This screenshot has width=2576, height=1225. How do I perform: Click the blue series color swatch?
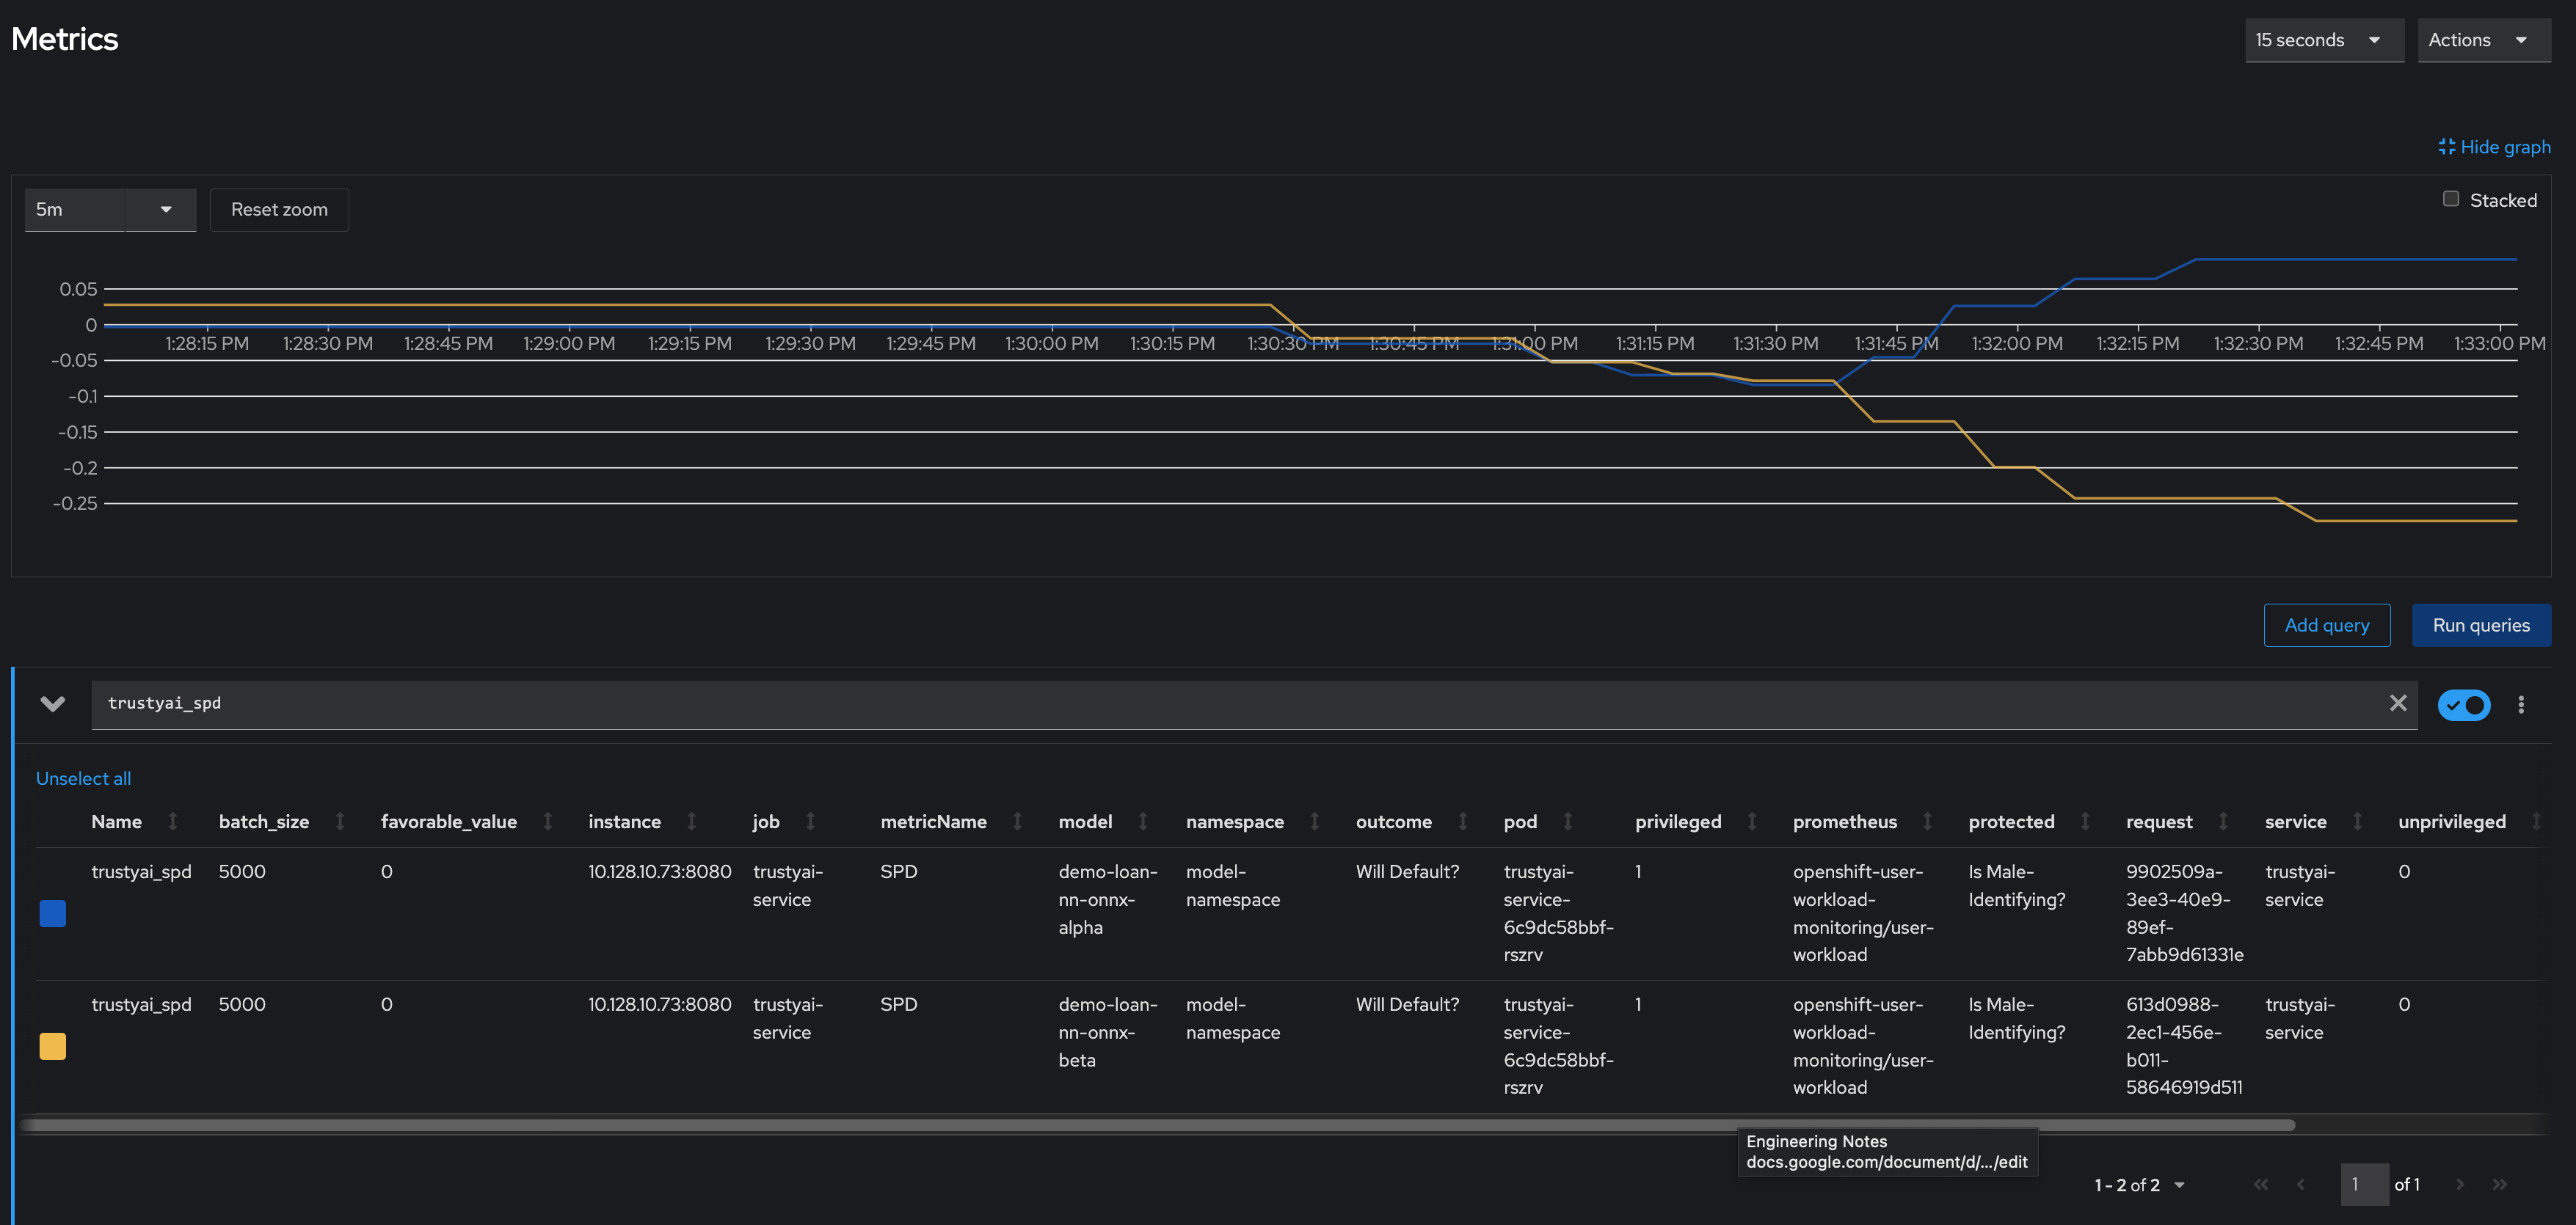tap(53, 915)
